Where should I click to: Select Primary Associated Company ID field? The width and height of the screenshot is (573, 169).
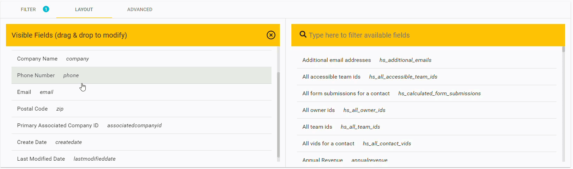pos(142,126)
